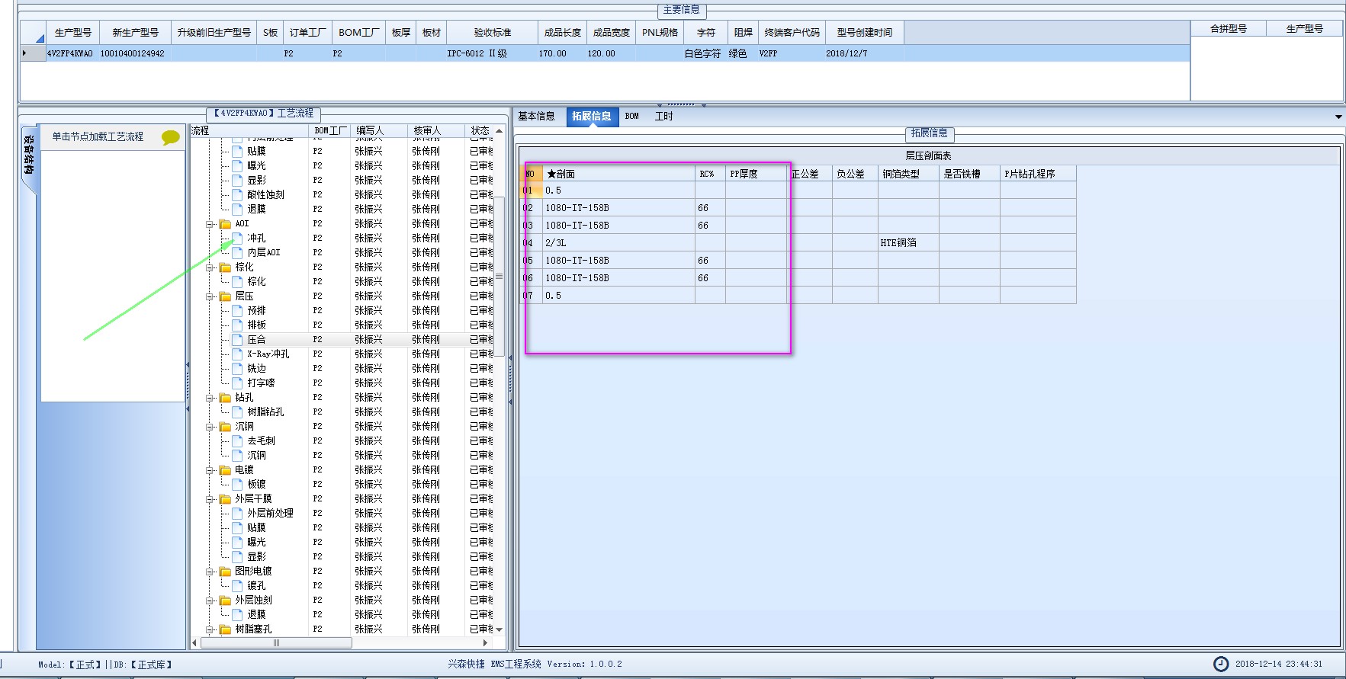
Task: Click the document icon beside 冲孔
Action: pos(237,239)
